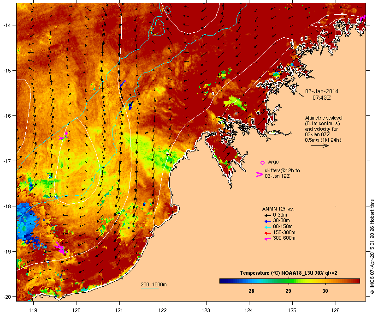Image resolution: width=378 pixels, height=314 pixels.
Task: Click the '300-600m' depth label
Action: [x=284, y=238]
